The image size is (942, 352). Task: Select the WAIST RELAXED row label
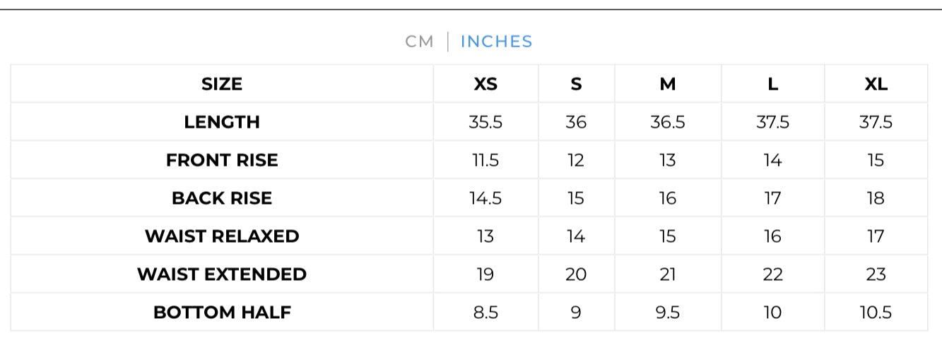(222, 236)
